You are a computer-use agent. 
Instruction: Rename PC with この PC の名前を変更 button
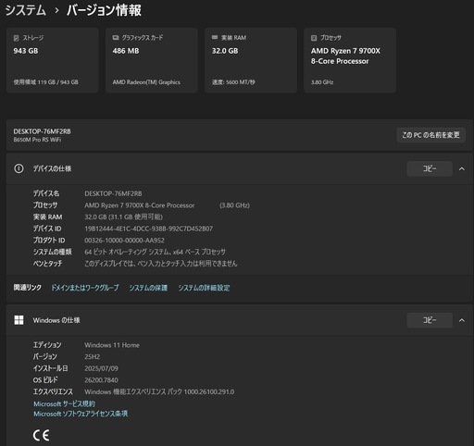point(430,135)
